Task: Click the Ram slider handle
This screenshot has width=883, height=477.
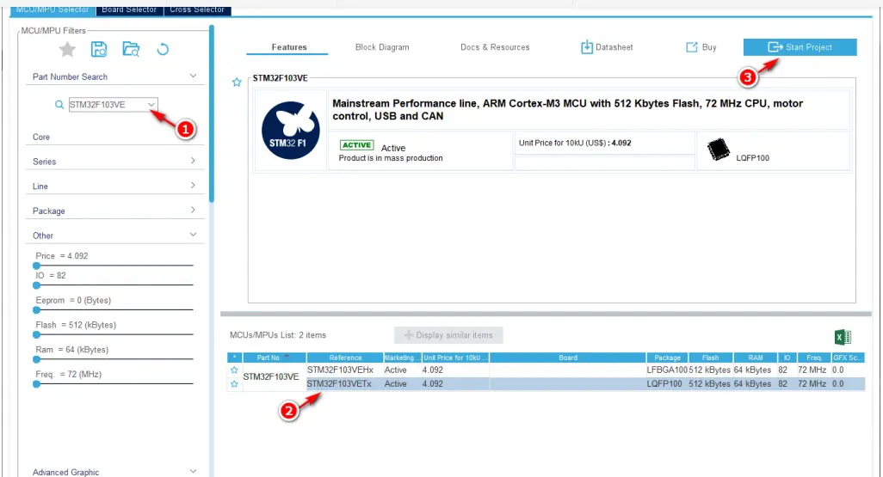Action: [x=37, y=359]
